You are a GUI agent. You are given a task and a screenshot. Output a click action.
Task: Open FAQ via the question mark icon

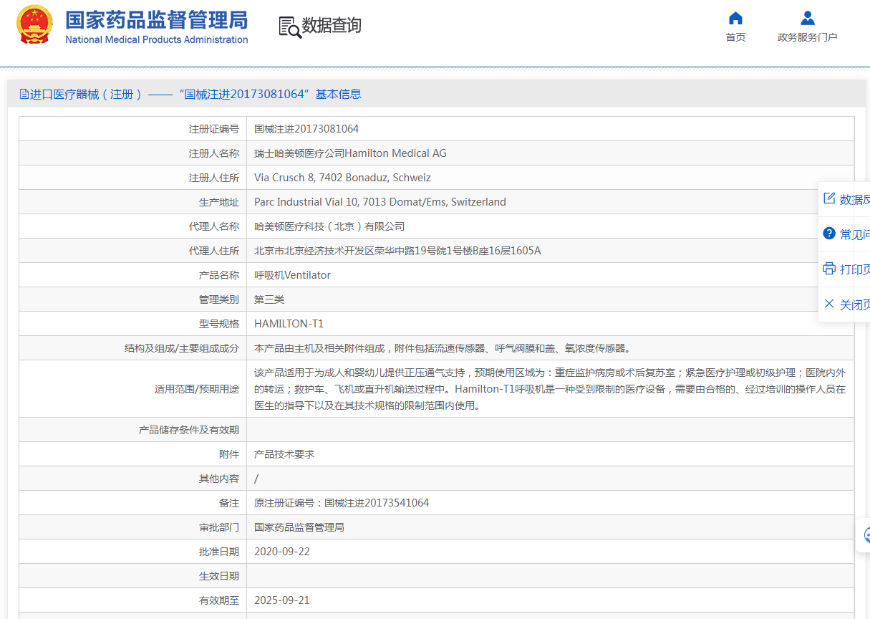coord(829,234)
